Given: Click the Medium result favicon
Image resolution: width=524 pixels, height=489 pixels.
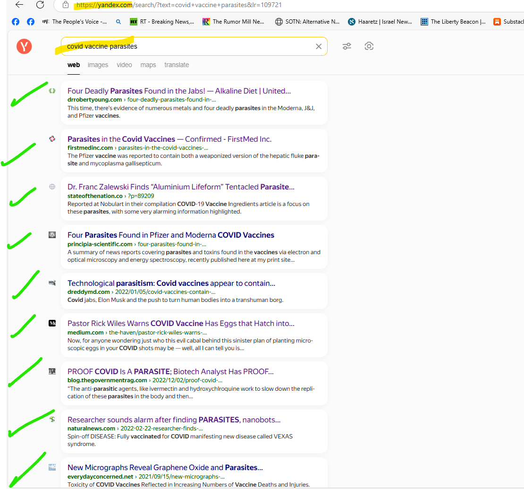Looking at the screenshot, I should coord(52,323).
